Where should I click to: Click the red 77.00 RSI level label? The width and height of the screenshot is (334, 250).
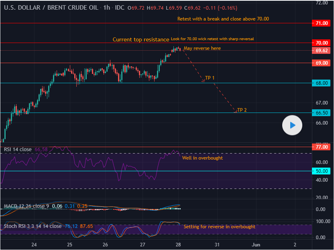(x=321, y=147)
